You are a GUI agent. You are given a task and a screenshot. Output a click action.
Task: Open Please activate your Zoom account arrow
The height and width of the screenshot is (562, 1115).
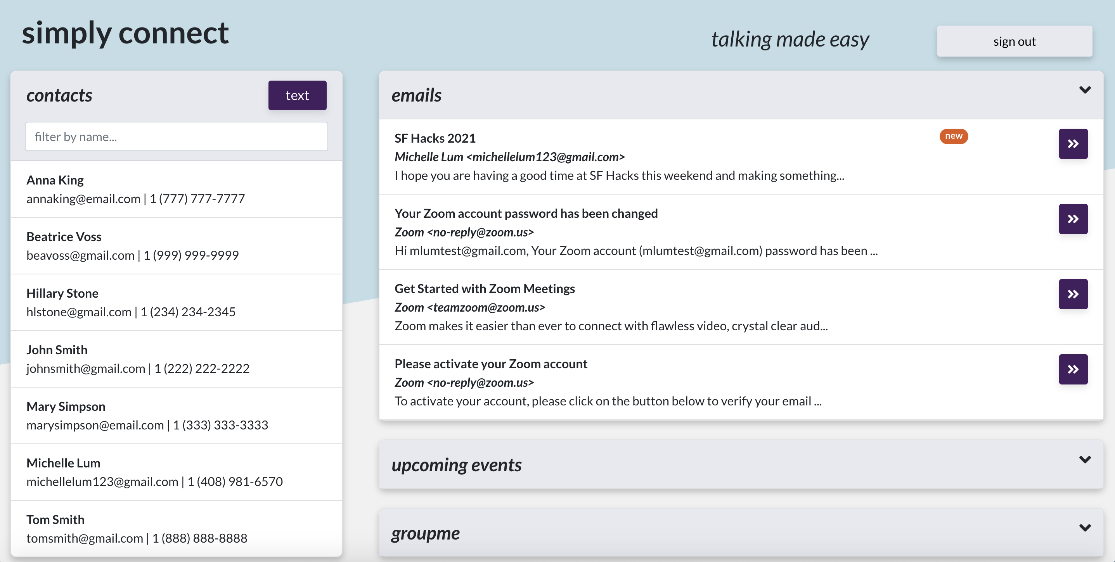pos(1073,369)
